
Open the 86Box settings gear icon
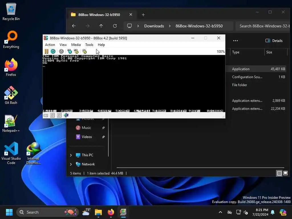coord(84,51)
